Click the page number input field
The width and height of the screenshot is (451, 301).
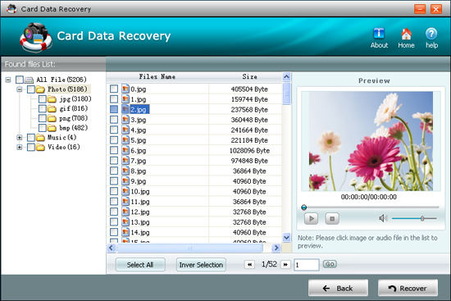(x=307, y=265)
